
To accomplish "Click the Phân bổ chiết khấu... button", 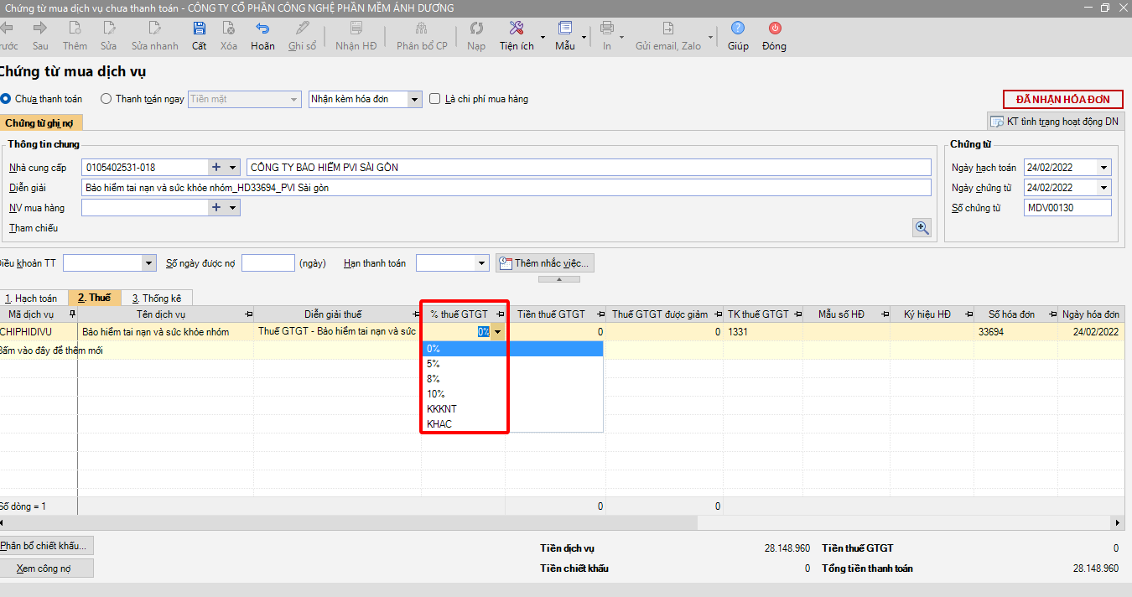I will (45, 546).
